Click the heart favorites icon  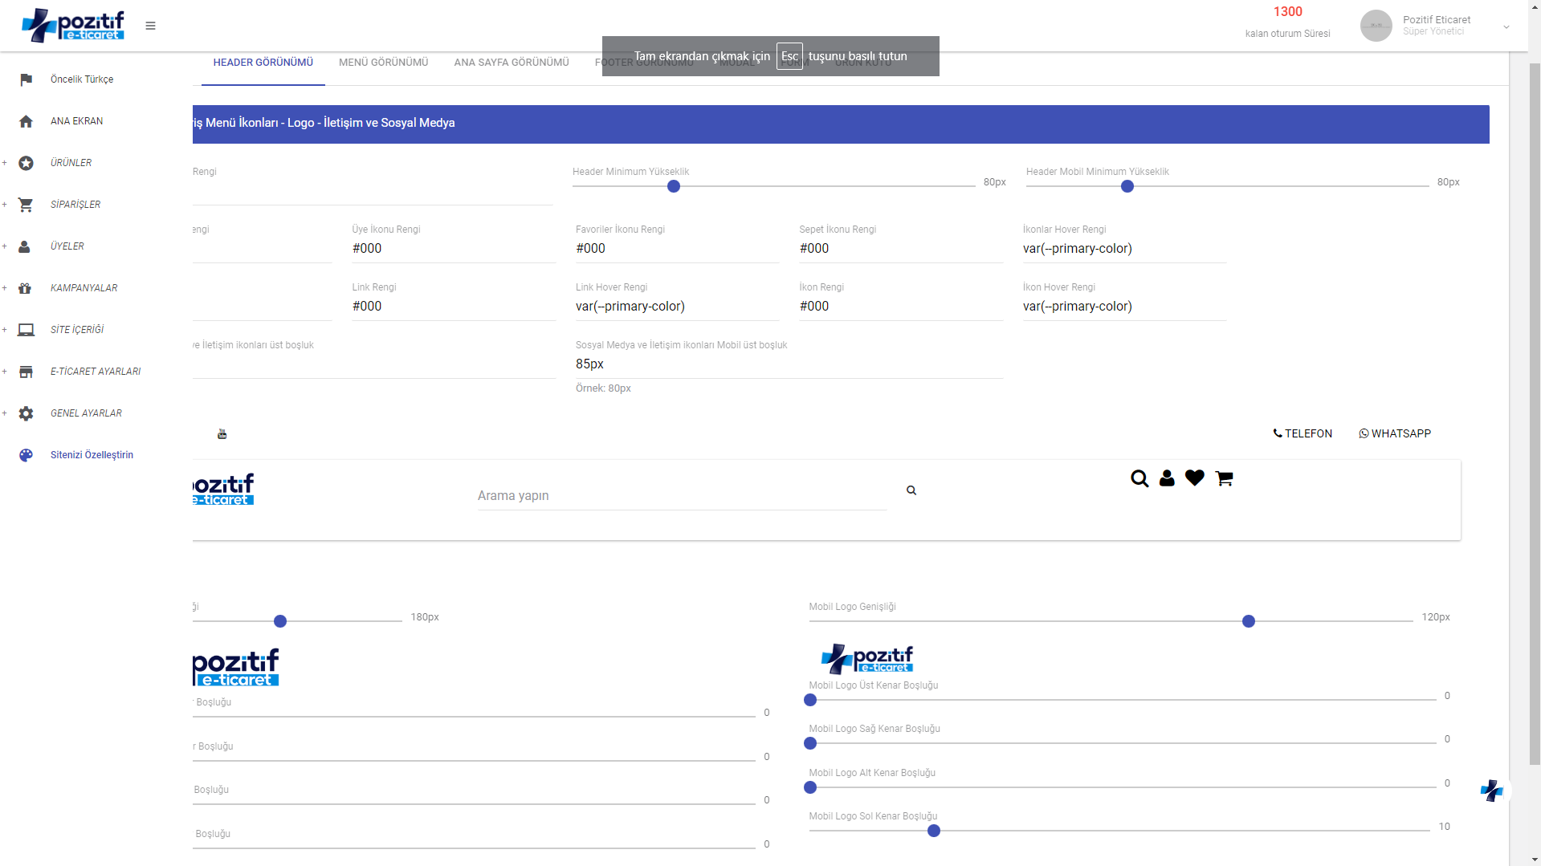click(x=1195, y=478)
